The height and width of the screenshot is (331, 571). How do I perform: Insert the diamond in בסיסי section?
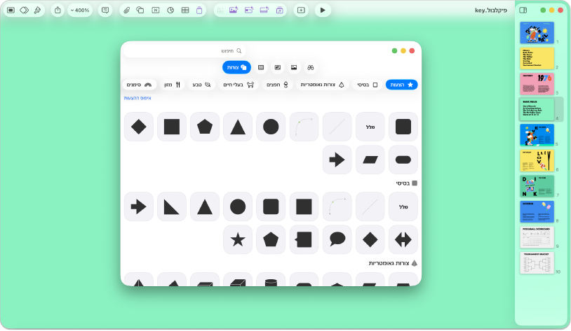pos(370,239)
